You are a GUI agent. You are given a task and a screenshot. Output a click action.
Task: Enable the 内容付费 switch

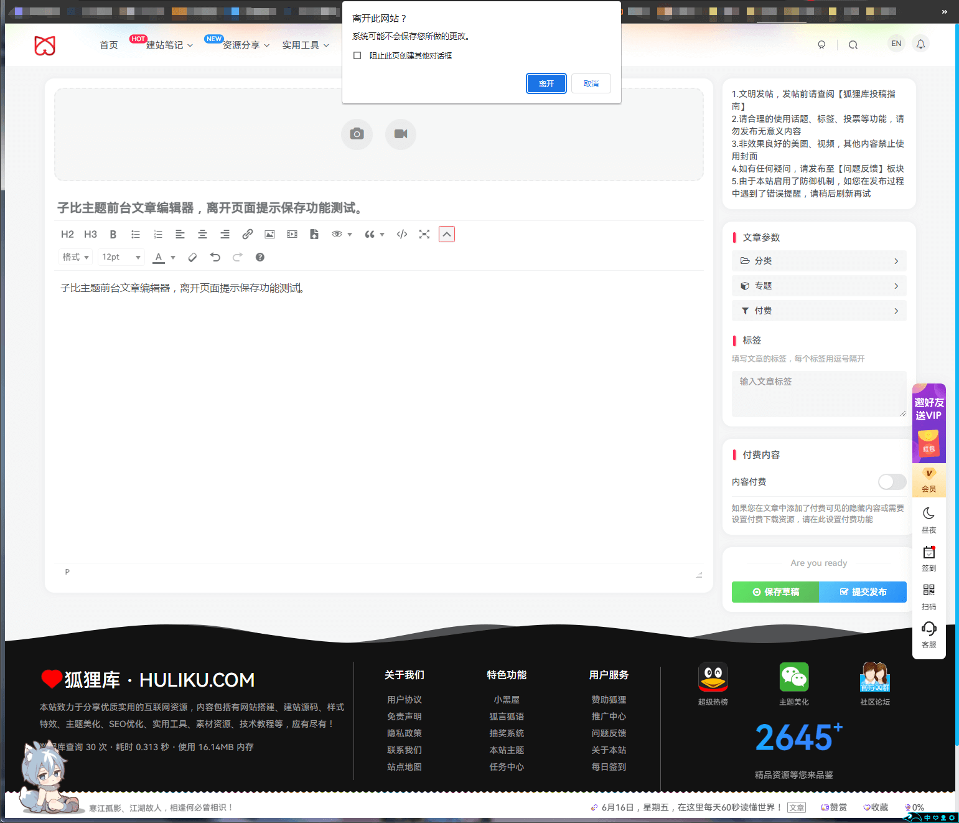(892, 481)
